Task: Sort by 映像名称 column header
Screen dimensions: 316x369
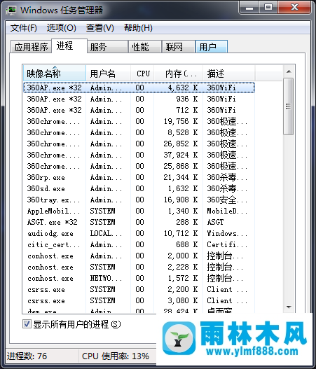Action: click(55, 74)
